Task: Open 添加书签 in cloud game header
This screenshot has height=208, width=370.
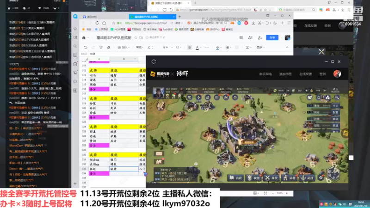Action: pyautogui.click(x=285, y=74)
